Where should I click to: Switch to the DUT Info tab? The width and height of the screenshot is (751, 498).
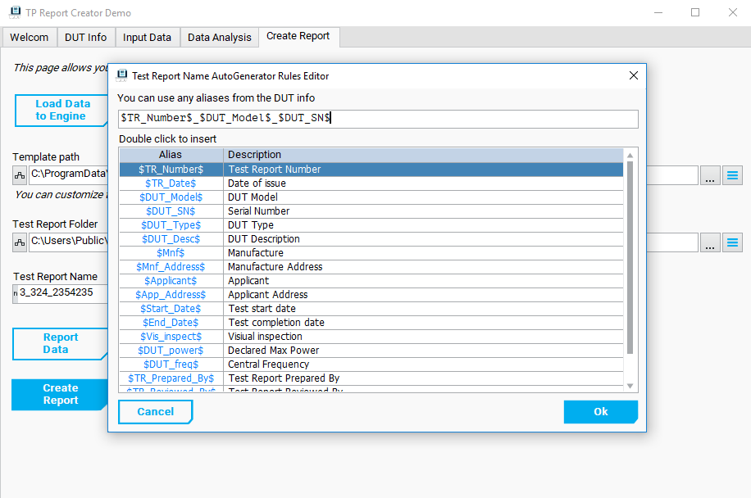click(86, 38)
